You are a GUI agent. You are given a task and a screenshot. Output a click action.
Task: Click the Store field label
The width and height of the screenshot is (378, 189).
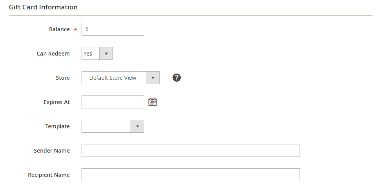(x=63, y=78)
